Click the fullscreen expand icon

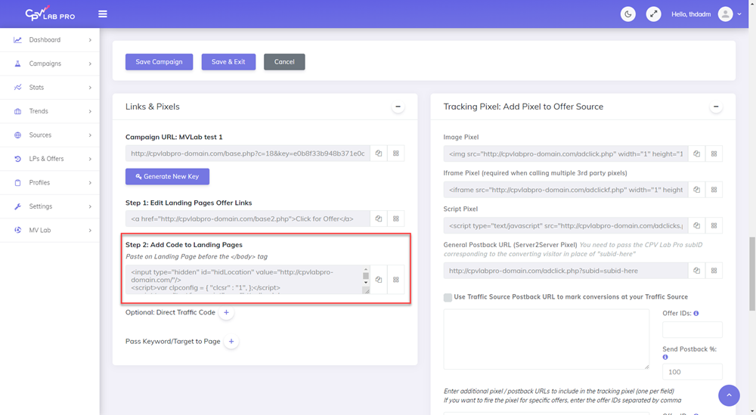point(653,14)
